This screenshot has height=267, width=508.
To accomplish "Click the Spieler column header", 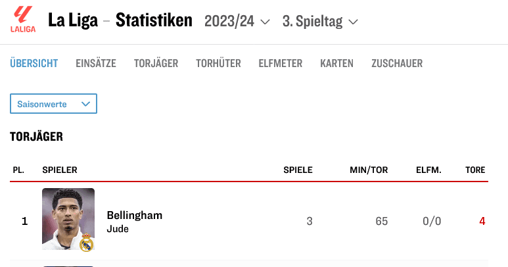I will click(60, 170).
